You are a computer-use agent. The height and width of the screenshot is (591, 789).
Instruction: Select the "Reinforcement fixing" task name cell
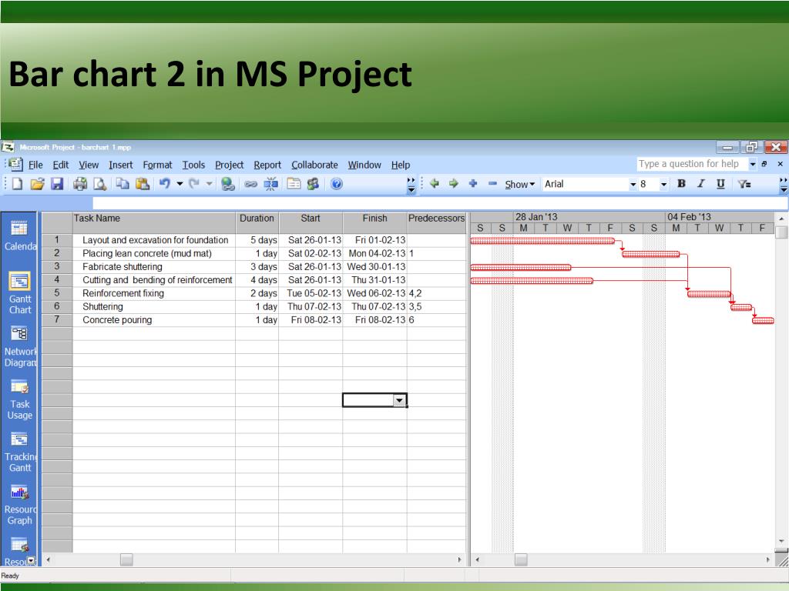pos(154,293)
